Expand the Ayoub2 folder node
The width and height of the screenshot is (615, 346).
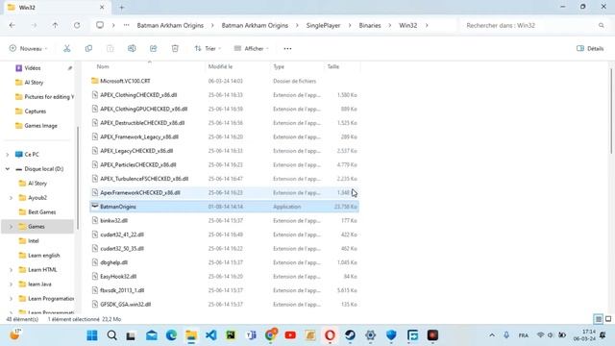coord(11,198)
